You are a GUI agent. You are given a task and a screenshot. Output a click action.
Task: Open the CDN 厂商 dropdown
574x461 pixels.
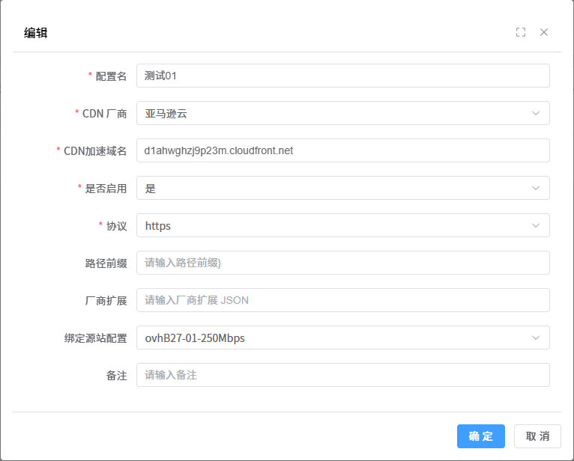pos(343,113)
